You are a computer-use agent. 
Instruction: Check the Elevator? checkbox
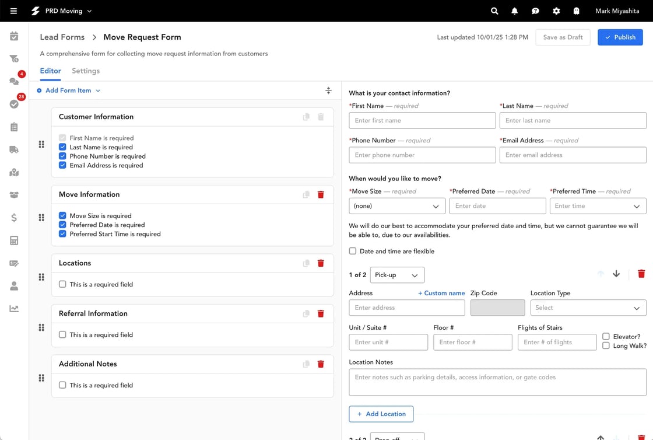pyautogui.click(x=606, y=337)
